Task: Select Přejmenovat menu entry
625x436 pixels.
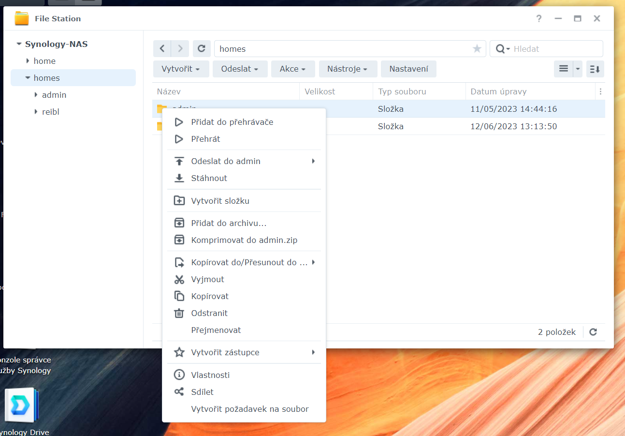Action: click(244, 330)
